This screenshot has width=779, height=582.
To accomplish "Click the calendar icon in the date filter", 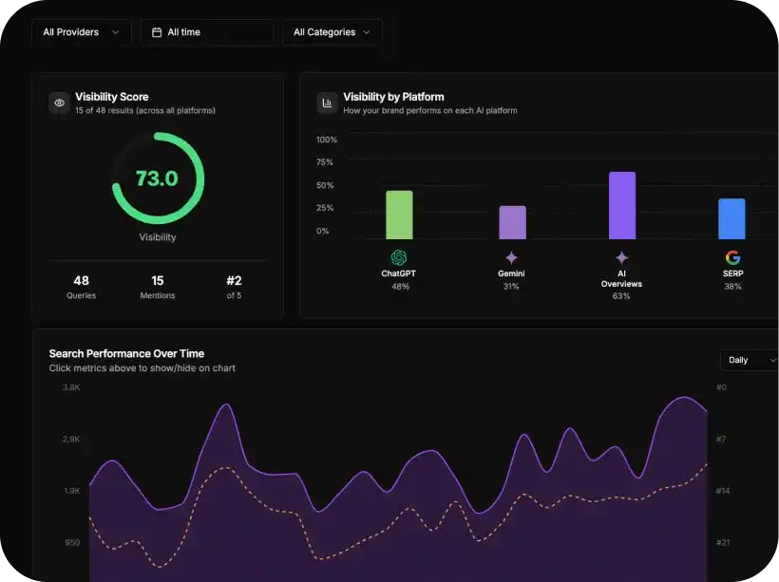I will click(157, 32).
